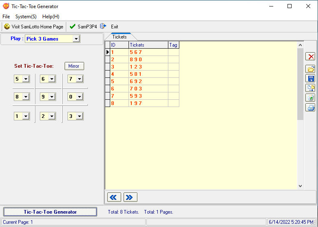Screen dimensions: 318x227
Task: Open dropdown for cell with value 8
Action: [x=26, y=97]
